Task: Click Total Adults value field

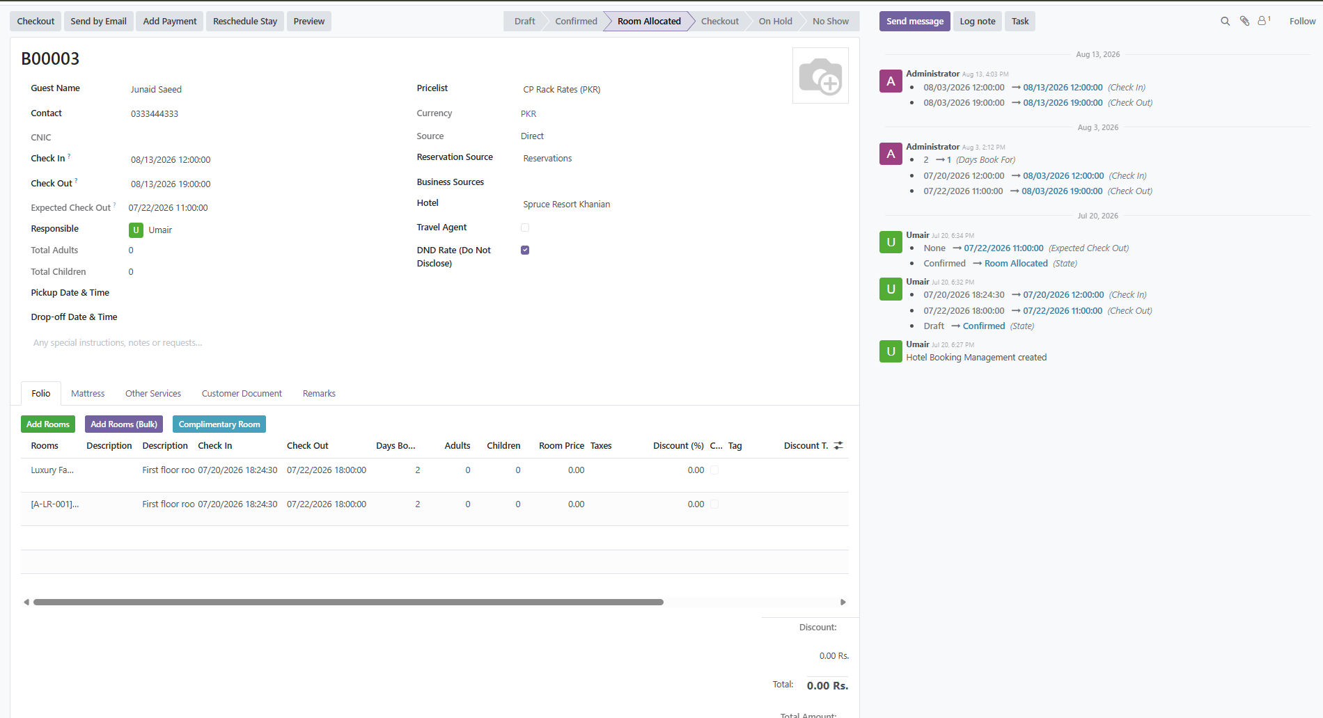Action: (x=131, y=250)
